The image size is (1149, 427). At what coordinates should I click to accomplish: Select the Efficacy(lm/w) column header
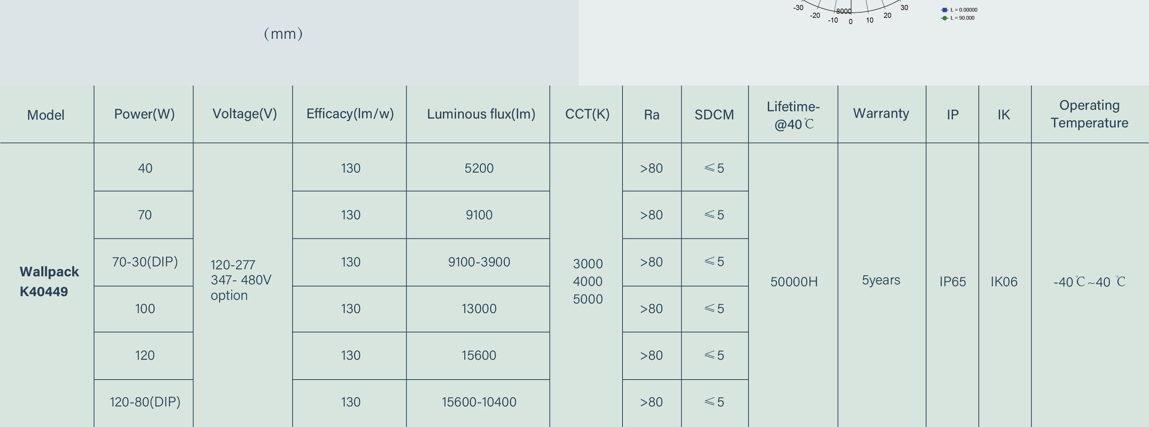(350, 114)
